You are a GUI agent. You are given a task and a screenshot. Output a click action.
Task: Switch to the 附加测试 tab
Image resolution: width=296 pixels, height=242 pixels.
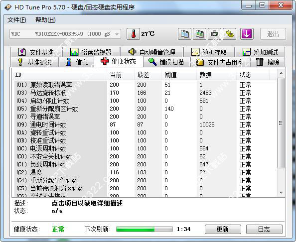coord(260,52)
